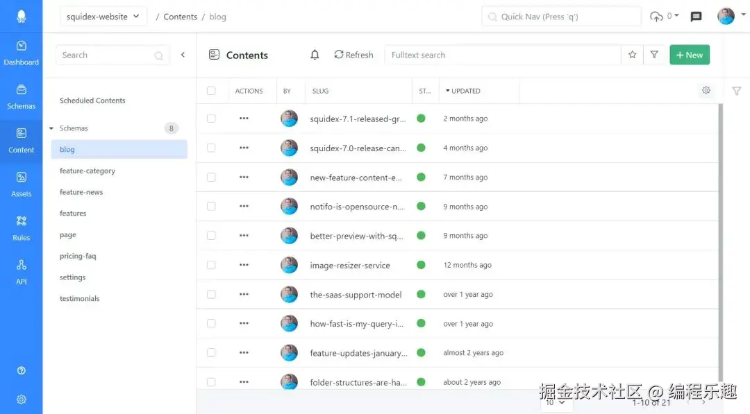Open actions menu for the-saas-support-model row
750x414 pixels.
(244, 294)
